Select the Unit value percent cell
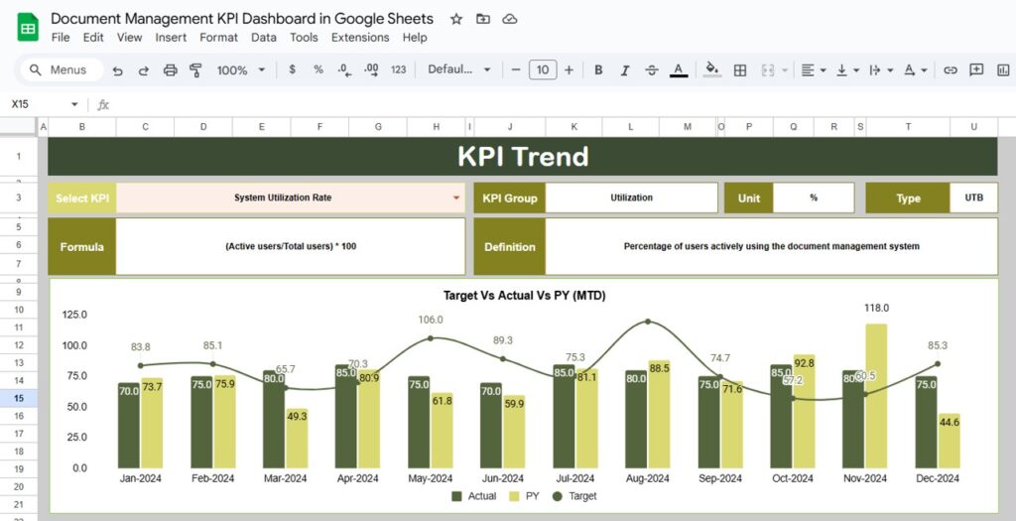Screen dimensions: 1016x521 [x=814, y=197]
